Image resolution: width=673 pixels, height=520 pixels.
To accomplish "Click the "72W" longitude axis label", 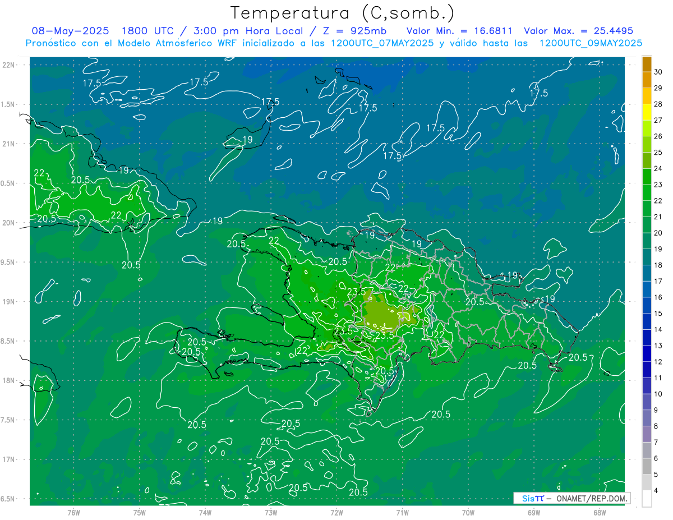I will pyautogui.click(x=336, y=513).
